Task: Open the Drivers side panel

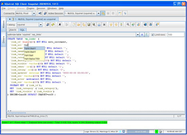Action: [4, 39]
